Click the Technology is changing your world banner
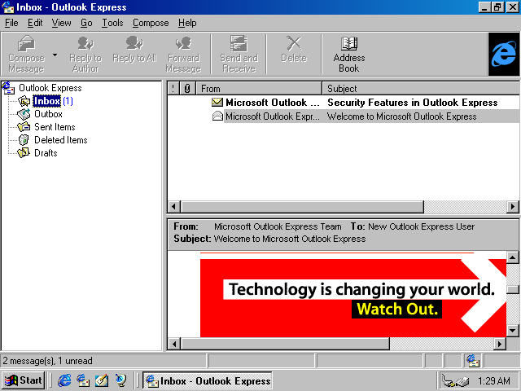 pos(353,298)
